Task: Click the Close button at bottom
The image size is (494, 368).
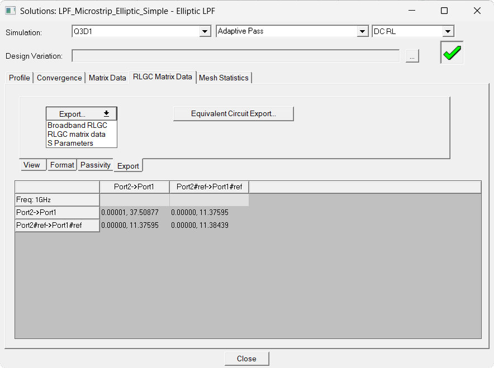Action: pos(246,359)
